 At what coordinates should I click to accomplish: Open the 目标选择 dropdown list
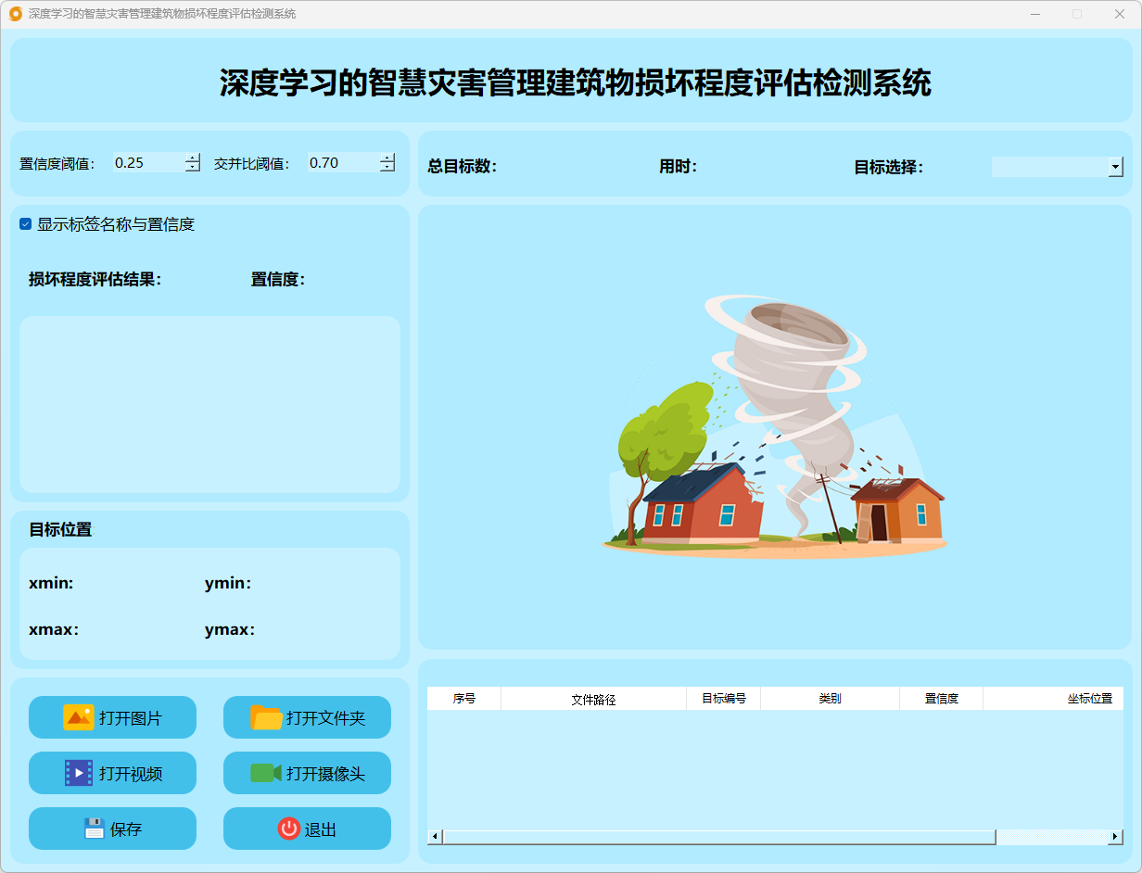tap(1115, 167)
